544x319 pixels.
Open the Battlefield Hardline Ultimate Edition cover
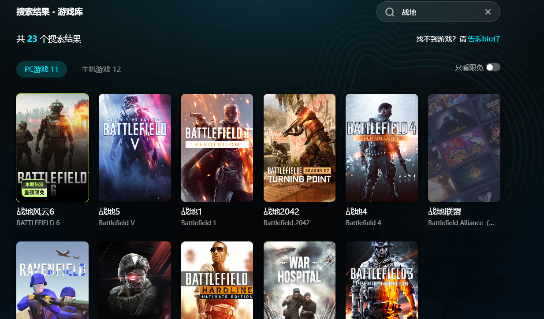[217, 280]
